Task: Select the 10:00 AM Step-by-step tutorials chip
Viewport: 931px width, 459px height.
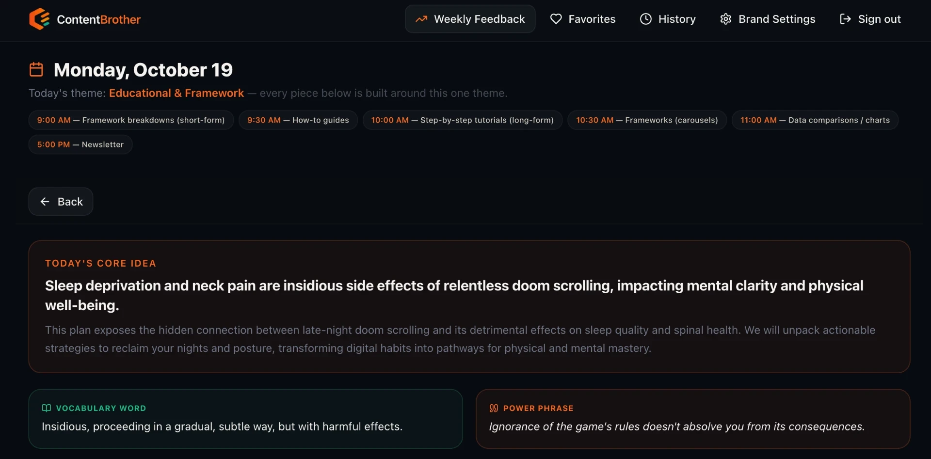Action: [463, 120]
